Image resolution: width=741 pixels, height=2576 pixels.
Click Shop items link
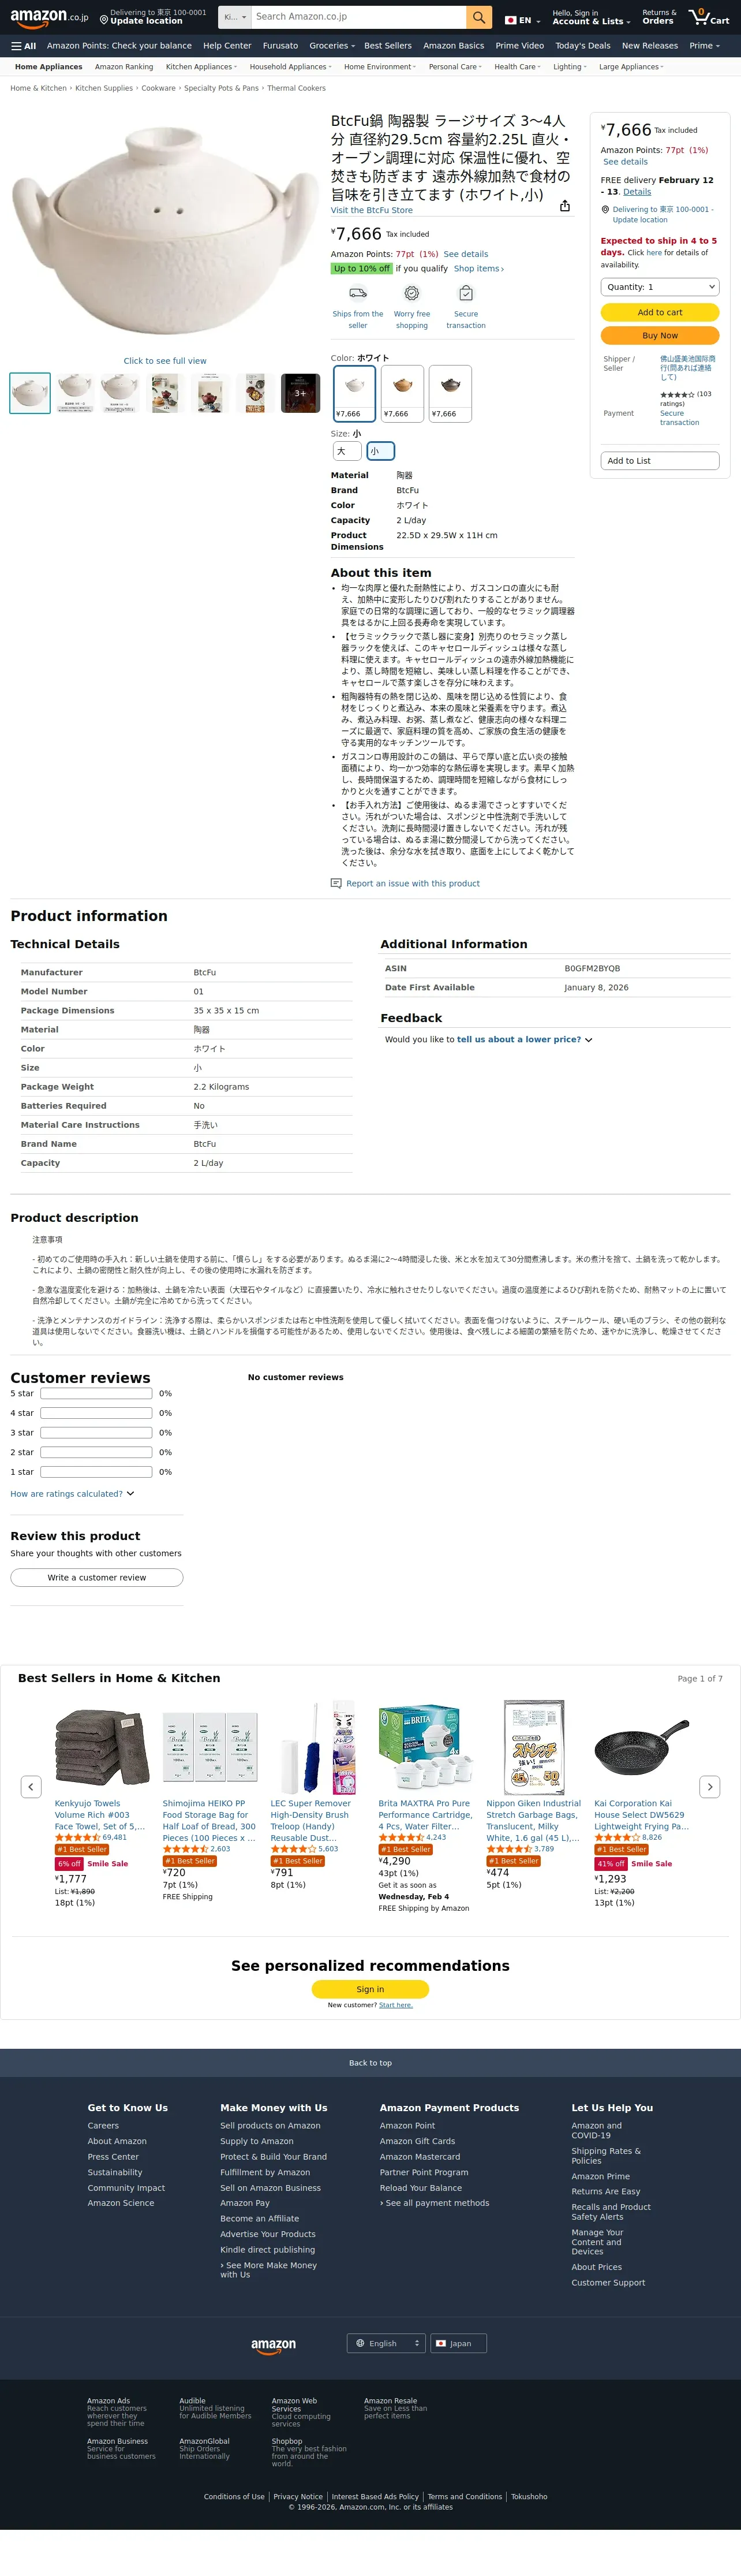[479, 269]
